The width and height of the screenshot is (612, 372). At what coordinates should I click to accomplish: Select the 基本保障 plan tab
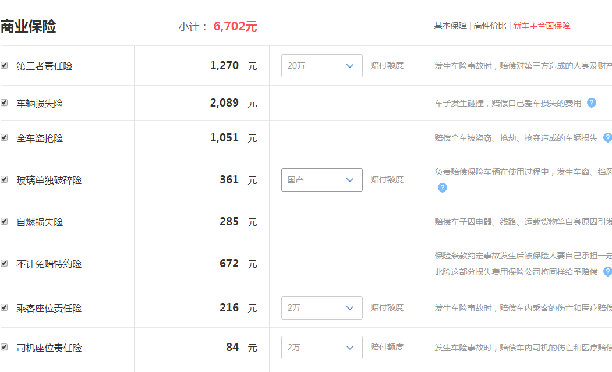click(x=451, y=26)
